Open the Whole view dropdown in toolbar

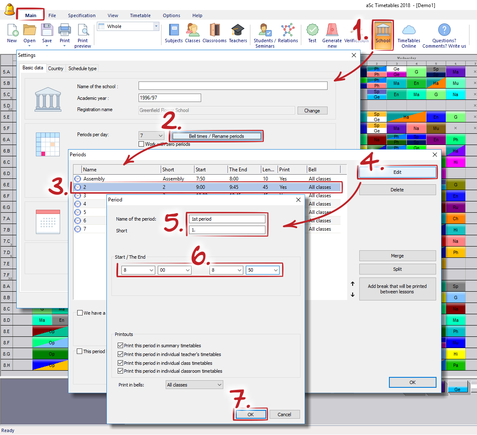pos(128,26)
